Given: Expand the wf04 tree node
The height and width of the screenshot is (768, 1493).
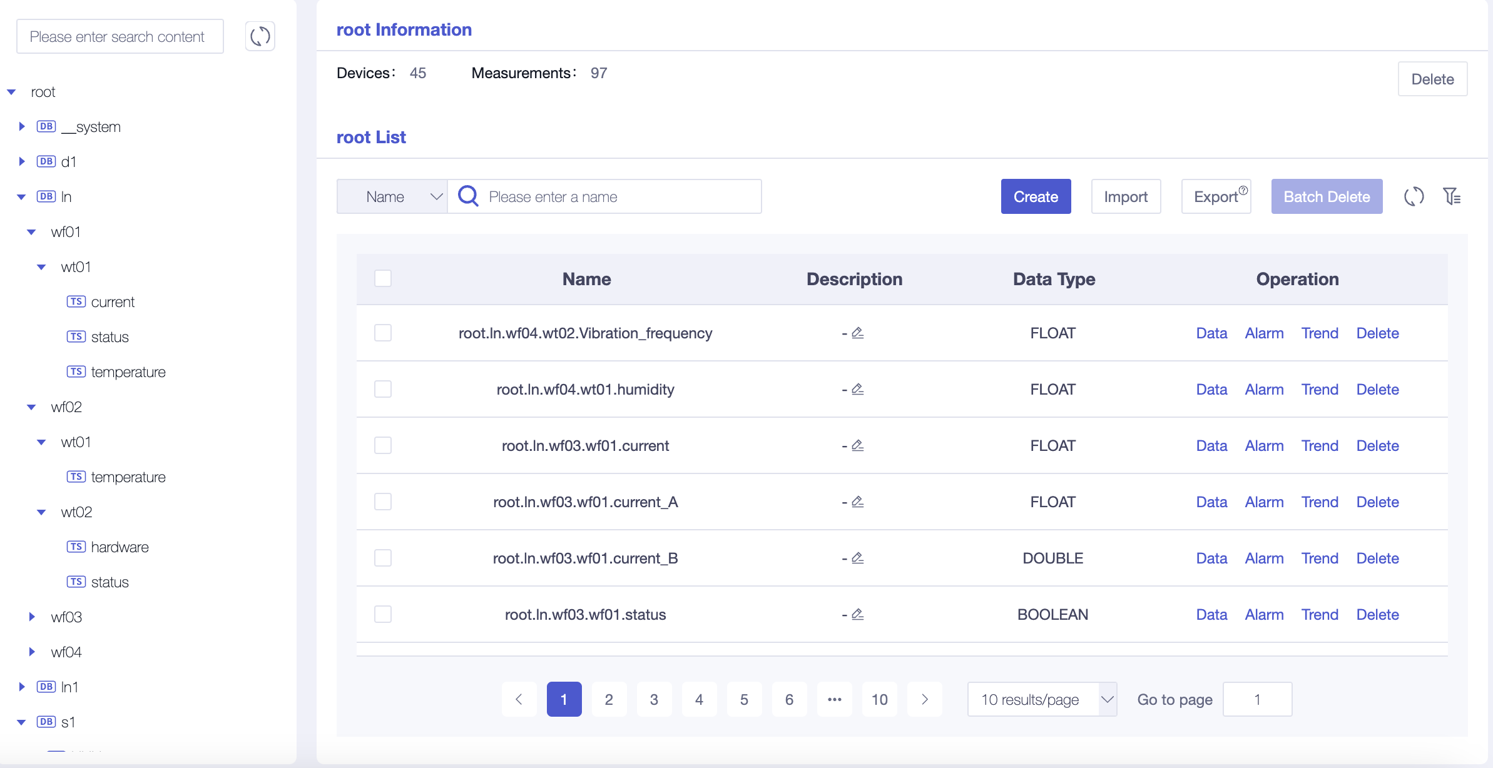Looking at the screenshot, I should pos(32,652).
